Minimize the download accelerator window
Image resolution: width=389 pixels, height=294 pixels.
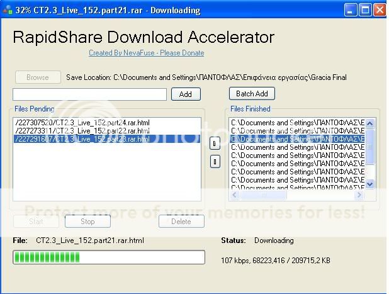click(352, 10)
